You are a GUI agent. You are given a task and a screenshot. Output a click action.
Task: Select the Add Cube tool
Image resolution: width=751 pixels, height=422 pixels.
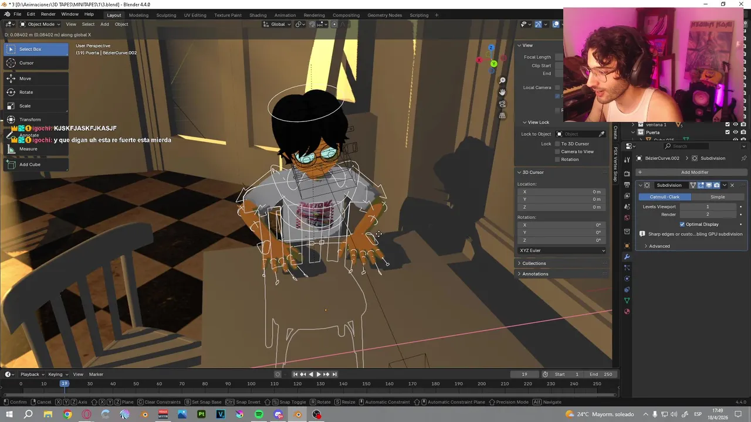(36, 165)
